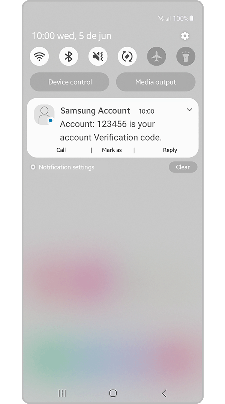
Task: Open Media output
Action: [156, 82]
